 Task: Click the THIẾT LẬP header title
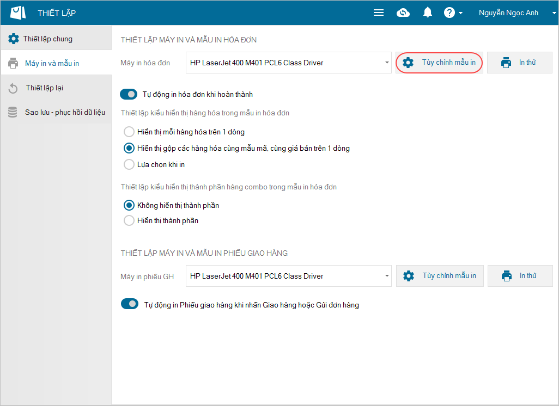57,13
